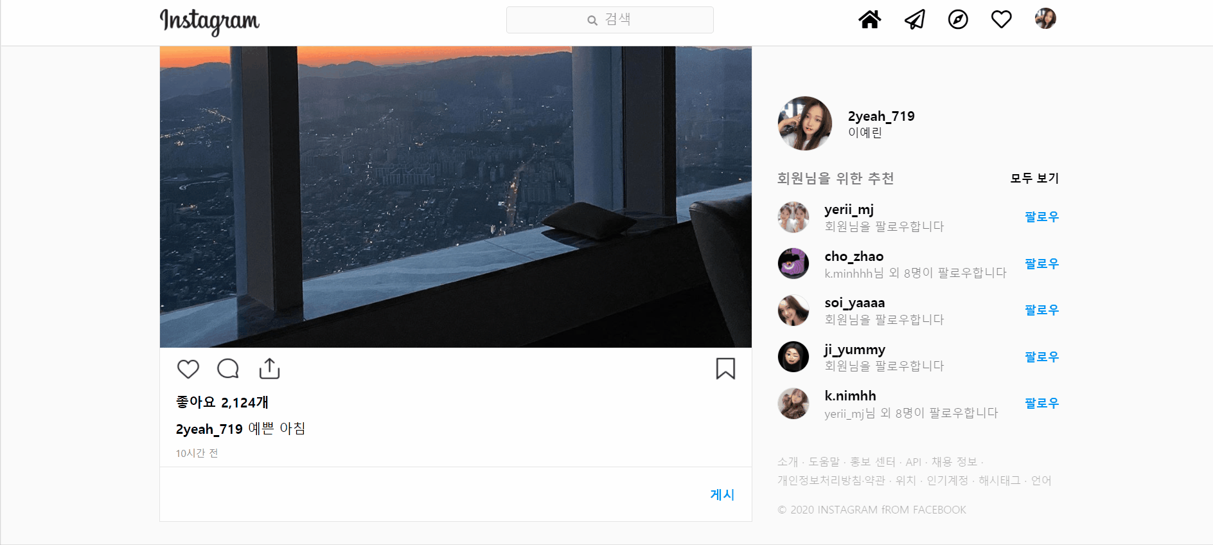Follow k.nimhh with 팔로우 button
Image resolution: width=1213 pixels, height=545 pixels.
pyautogui.click(x=1041, y=404)
